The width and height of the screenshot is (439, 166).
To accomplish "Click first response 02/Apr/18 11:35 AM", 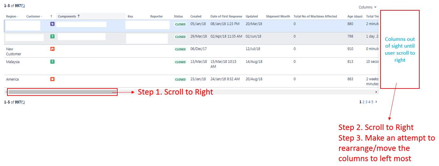I will pyautogui.click(x=226, y=36).
